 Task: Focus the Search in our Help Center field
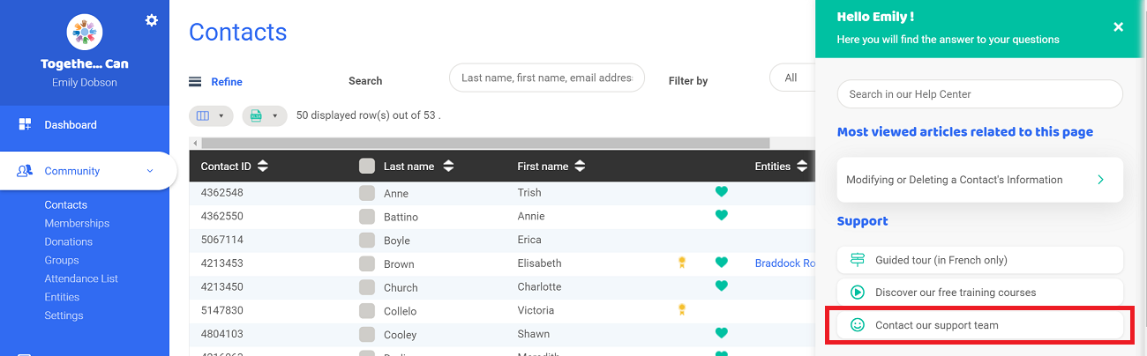(979, 94)
